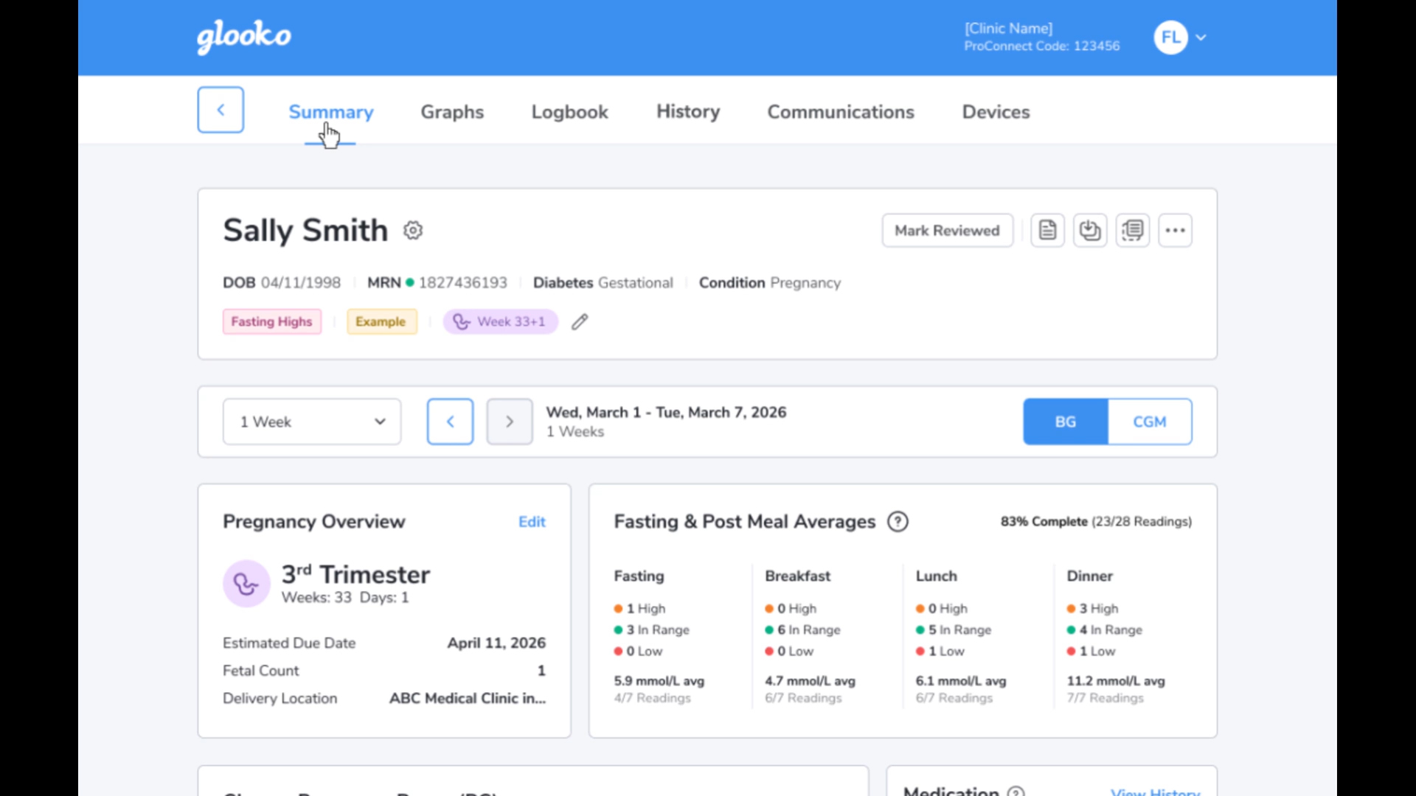The height and width of the screenshot is (796, 1416).
Task: Open the three-dot more options menu
Action: [x=1176, y=231]
